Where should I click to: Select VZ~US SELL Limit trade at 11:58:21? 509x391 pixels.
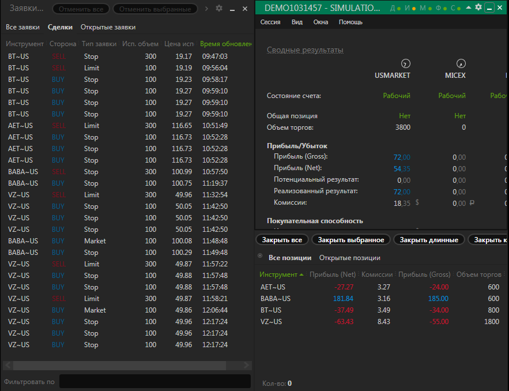coord(128,299)
